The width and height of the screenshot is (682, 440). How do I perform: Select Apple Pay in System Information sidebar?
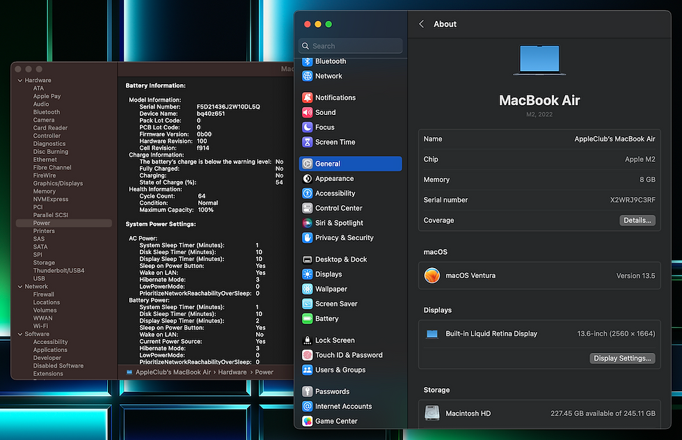coord(47,96)
